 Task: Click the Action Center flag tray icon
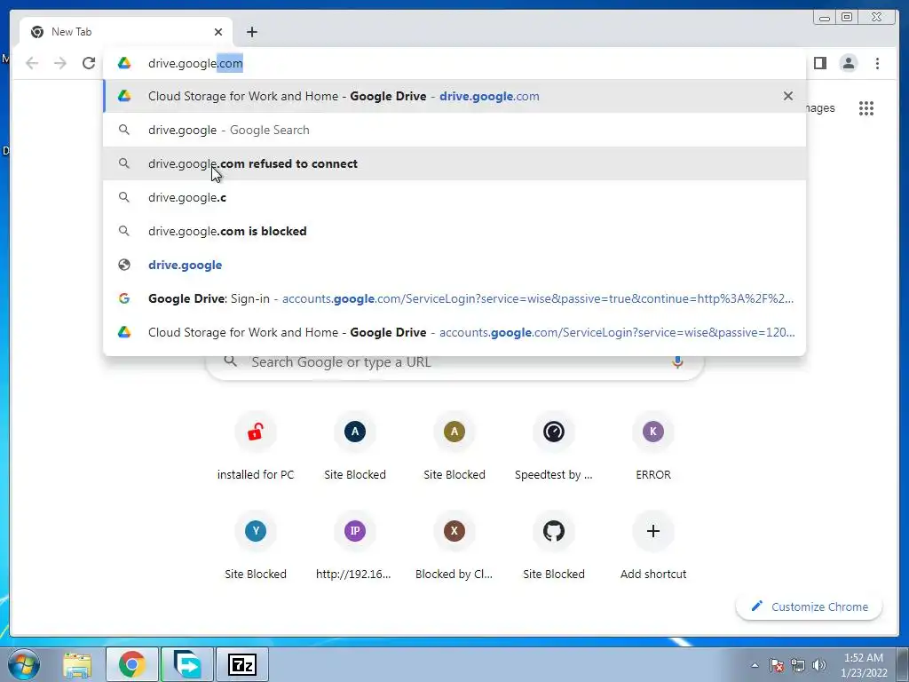click(777, 665)
